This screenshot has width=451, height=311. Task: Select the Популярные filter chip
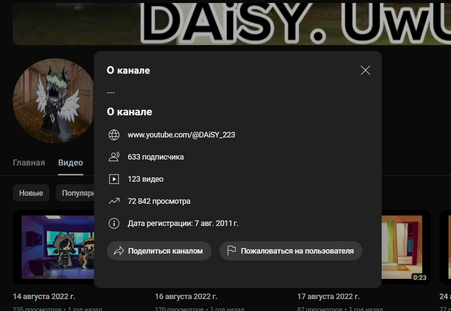point(75,193)
